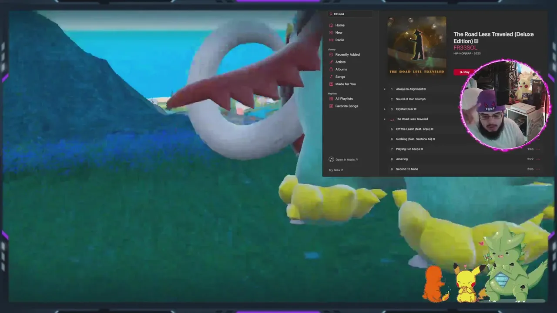Click the 2:05 duration of Second To None

click(x=530, y=169)
